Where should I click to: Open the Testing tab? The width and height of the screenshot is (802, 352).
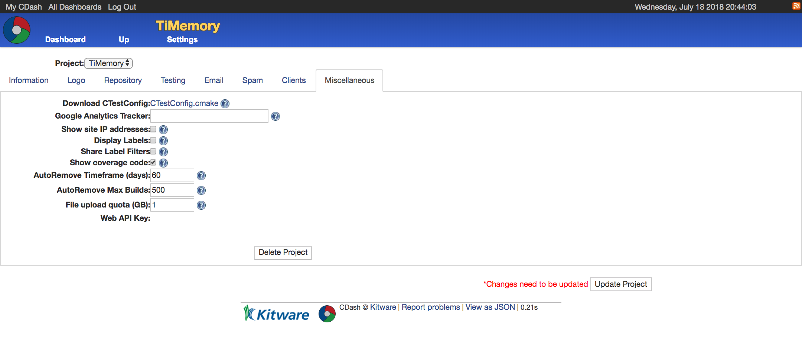click(x=173, y=80)
